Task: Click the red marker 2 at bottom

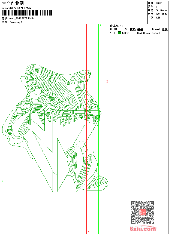Action: coord(88,232)
